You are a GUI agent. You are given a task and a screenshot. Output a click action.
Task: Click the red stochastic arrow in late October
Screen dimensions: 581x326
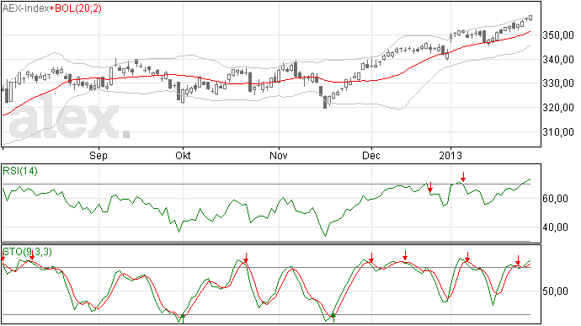(246, 258)
